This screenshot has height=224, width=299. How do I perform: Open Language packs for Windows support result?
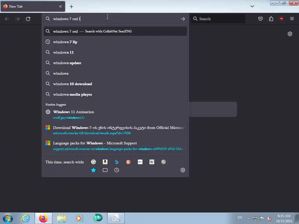[x=115, y=146]
